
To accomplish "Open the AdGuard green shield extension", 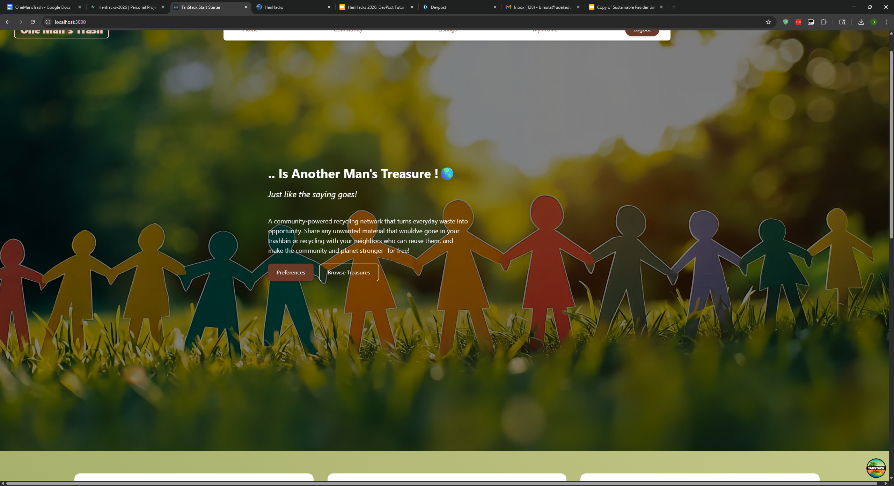I will [785, 22].
